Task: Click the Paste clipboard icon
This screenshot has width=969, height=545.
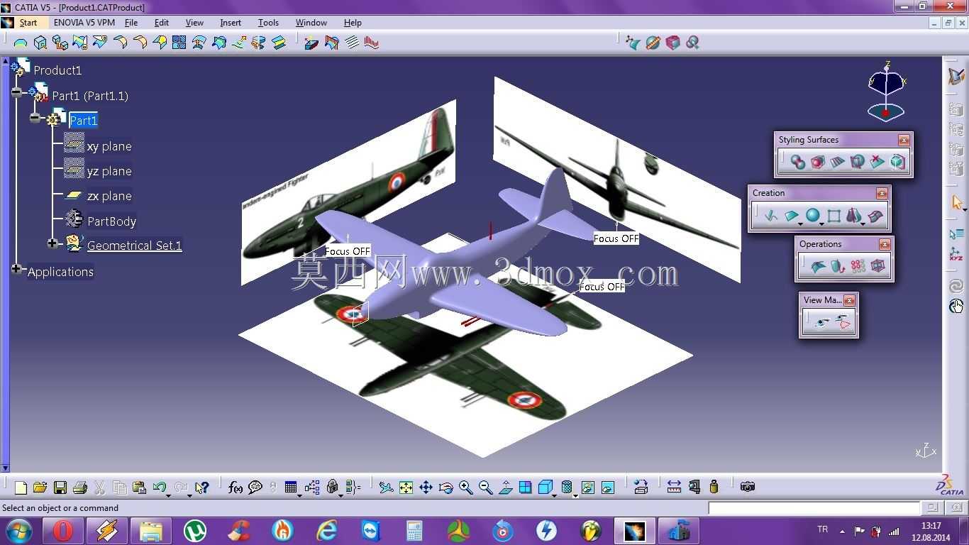Action: (x=140, y=487)
